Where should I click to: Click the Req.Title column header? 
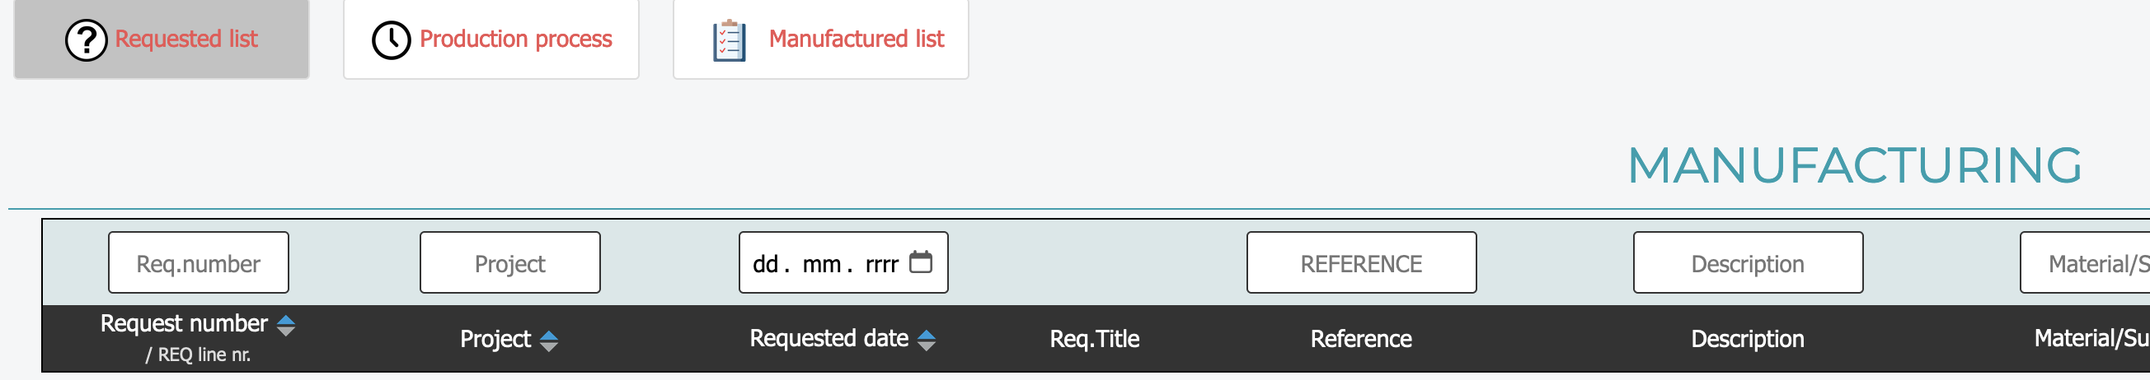point(1093,339)
